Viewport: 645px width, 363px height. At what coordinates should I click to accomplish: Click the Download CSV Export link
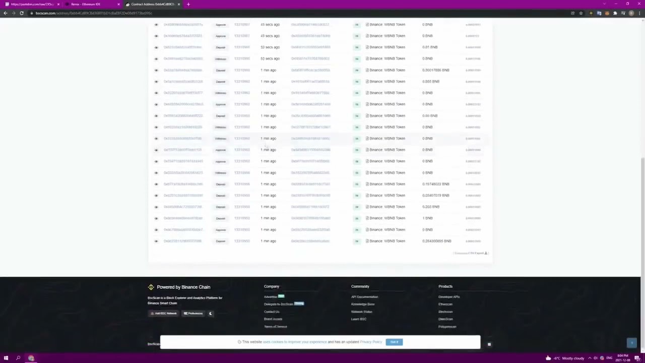[x=471, y=253]
